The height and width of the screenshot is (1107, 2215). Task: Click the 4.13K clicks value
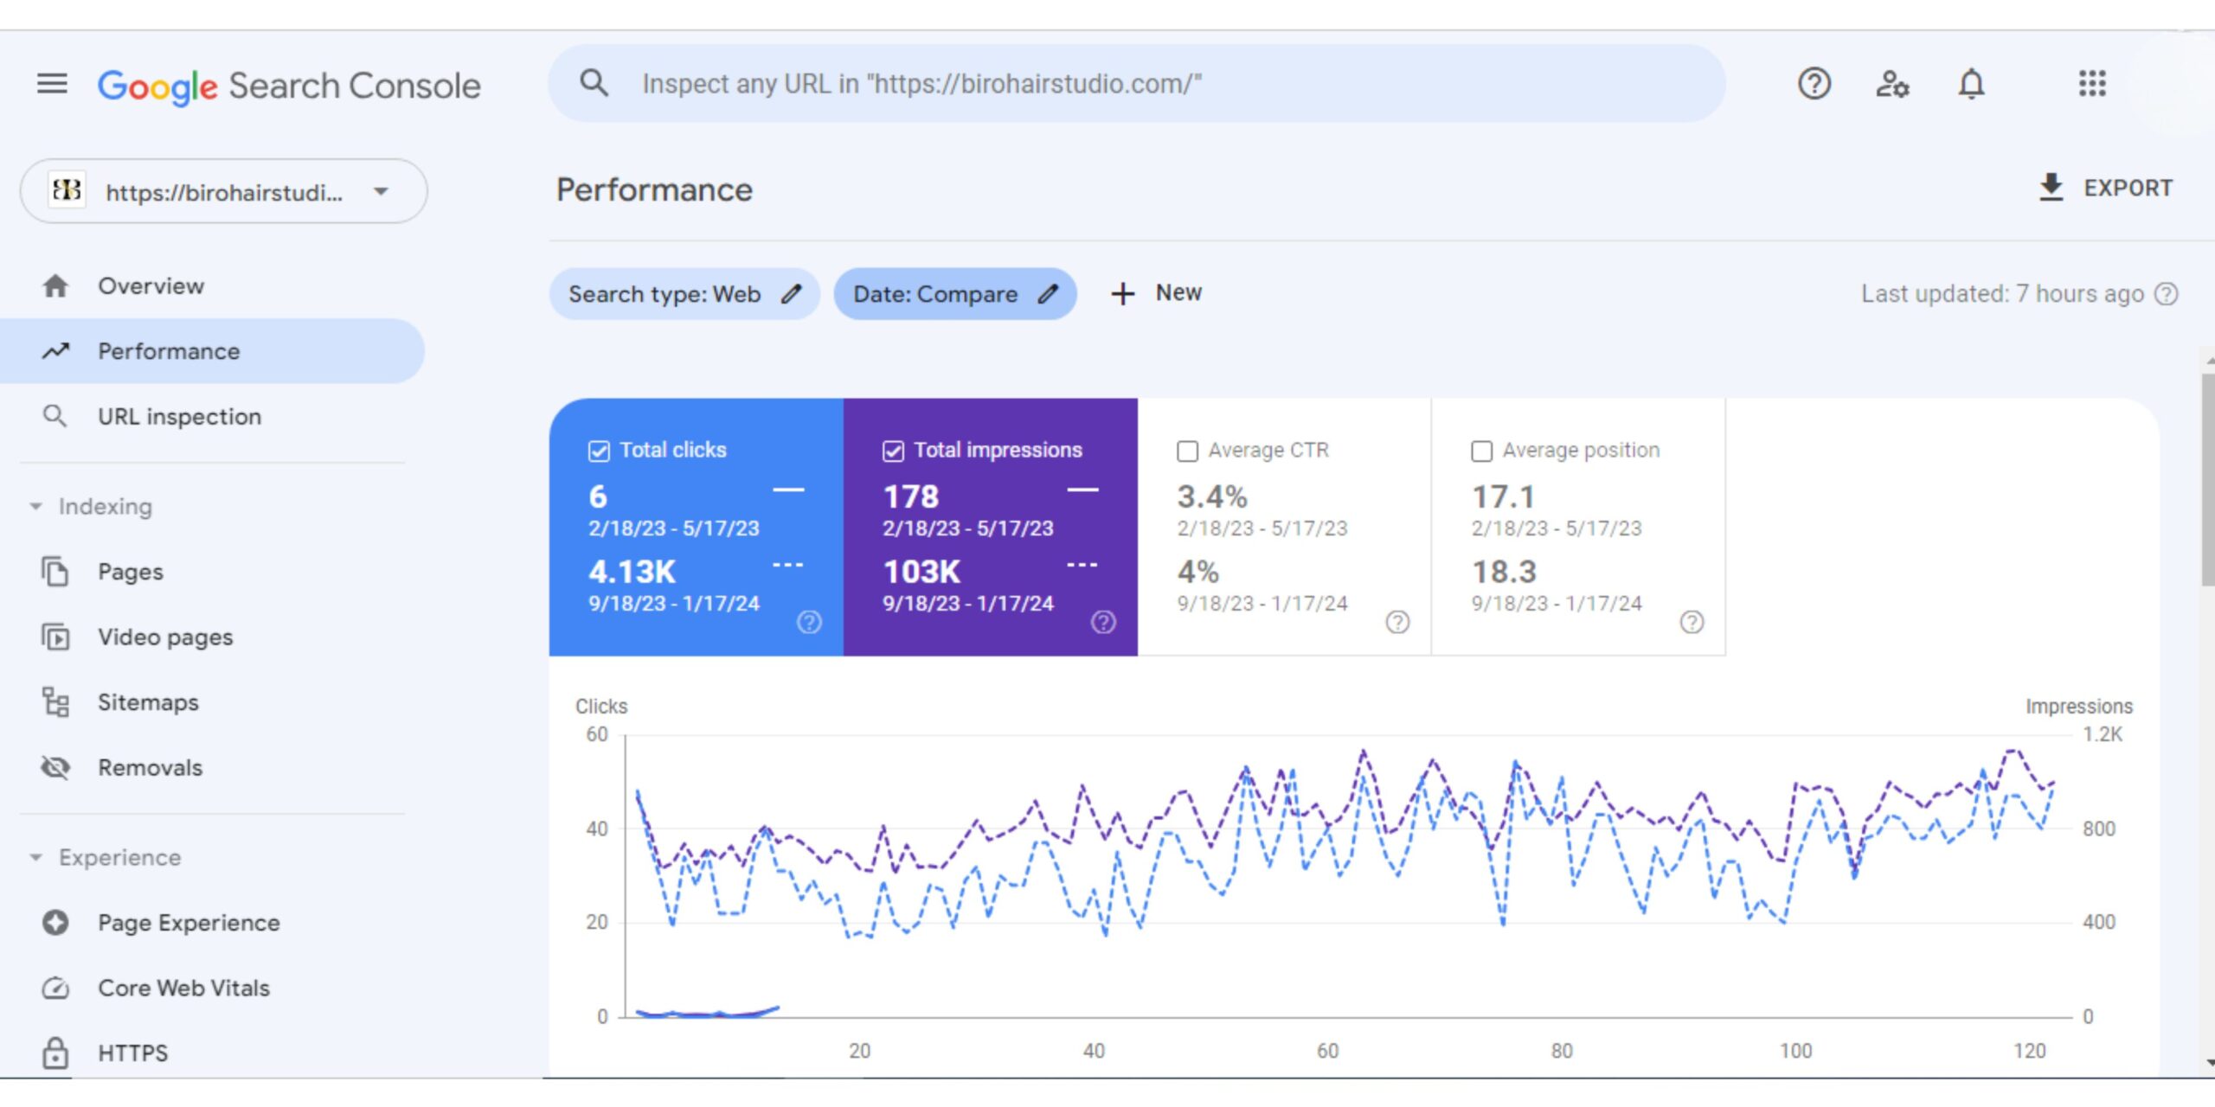pos(632,572)
